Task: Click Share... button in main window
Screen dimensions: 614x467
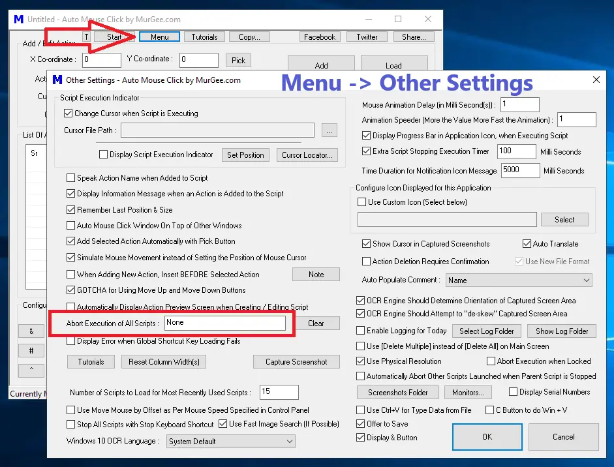Action: tap(414, 37)
